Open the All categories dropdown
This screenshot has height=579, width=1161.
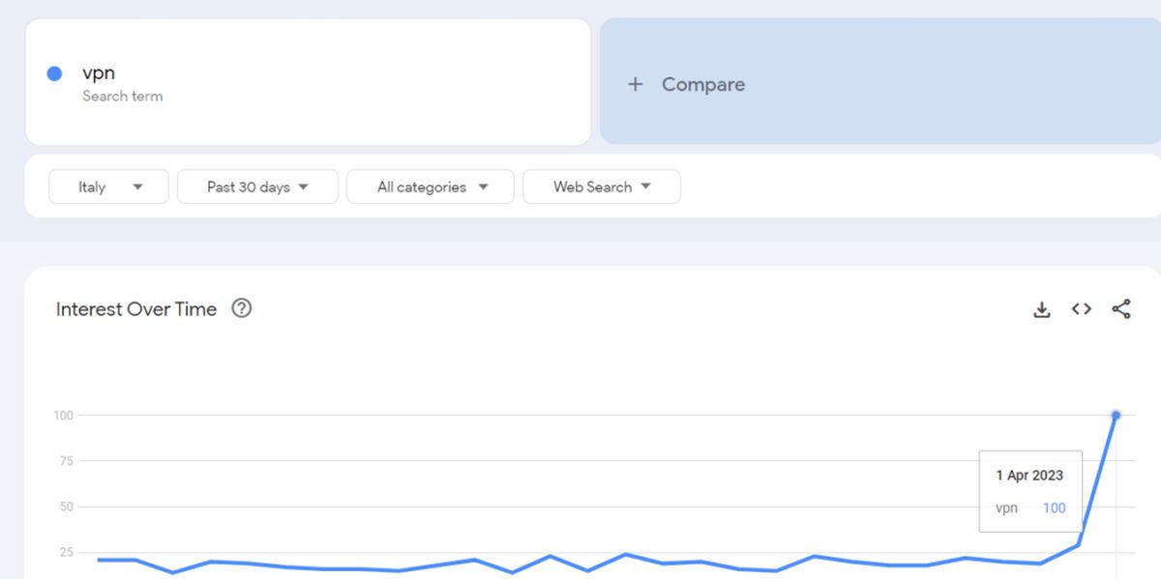coord(430,187)
